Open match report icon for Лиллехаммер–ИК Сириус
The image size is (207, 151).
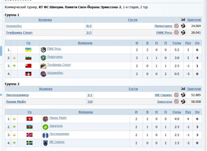click(176, 95)
